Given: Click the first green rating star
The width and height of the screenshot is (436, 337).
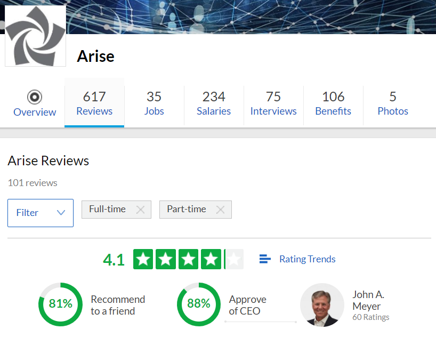Looking at the screenshot, I should pos(143,259).
